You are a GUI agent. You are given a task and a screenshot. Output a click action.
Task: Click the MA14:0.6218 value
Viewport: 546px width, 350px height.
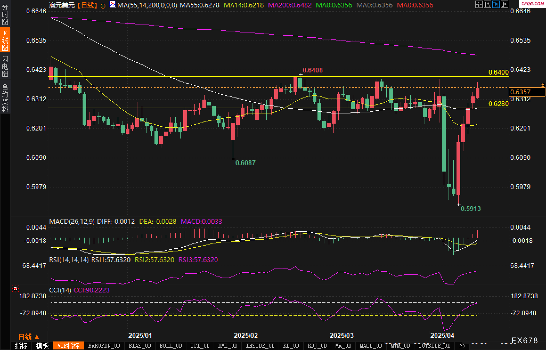click(x=244, y=5)
